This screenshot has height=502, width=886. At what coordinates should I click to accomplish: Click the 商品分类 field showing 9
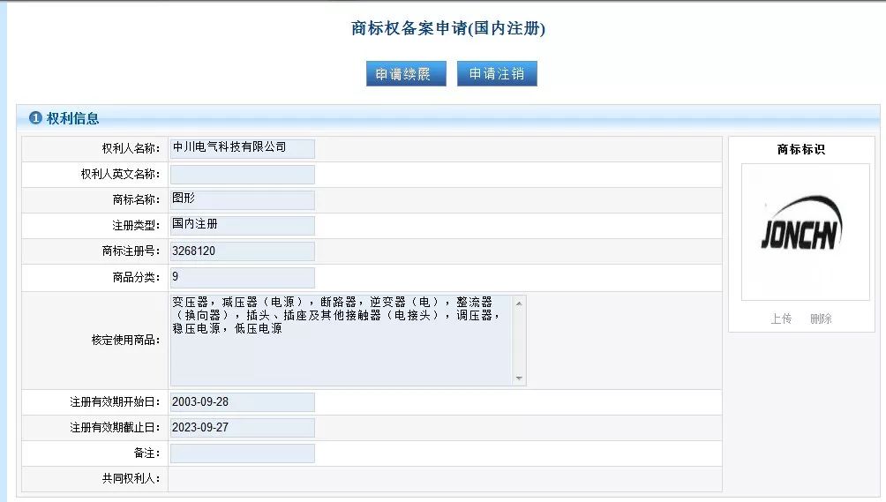click(242, 278)
